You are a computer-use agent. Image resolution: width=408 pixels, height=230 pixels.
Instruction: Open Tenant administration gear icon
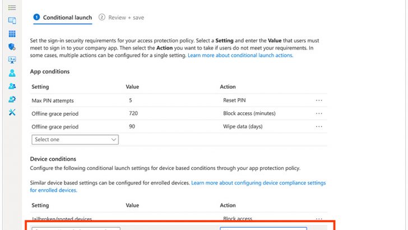12,99
